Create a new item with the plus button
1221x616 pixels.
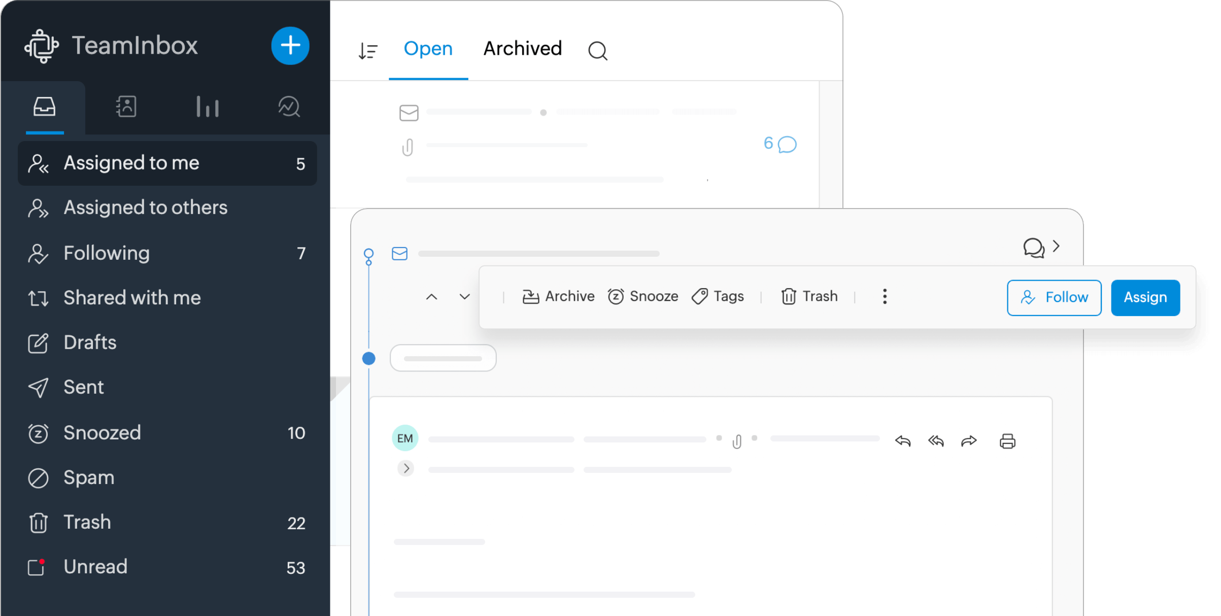(290, 46)
